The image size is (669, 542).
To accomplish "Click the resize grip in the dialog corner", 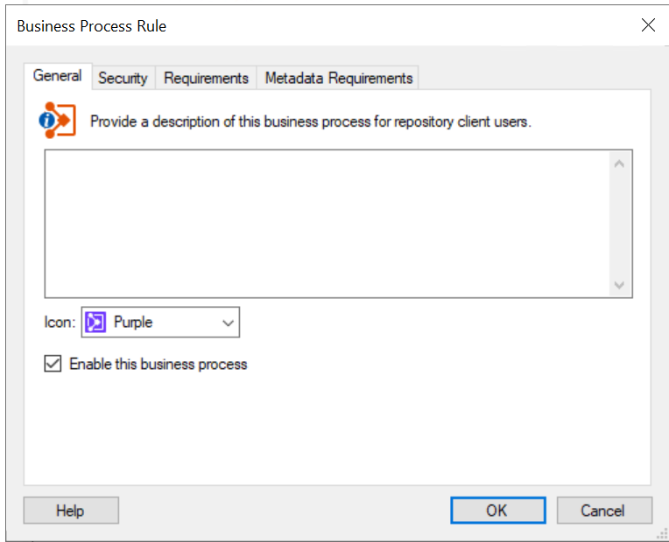I will (x=662, y=534).
